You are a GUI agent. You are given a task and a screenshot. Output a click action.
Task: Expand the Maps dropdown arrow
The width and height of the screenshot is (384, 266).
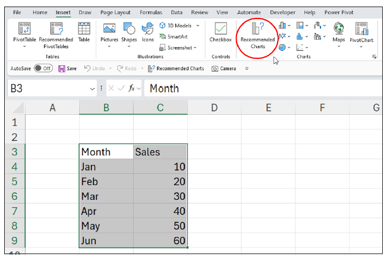click(339, 46)
